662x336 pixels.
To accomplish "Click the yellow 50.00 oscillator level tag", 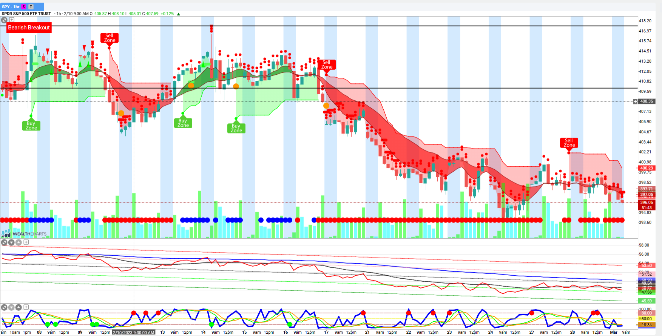I will 647,319.
